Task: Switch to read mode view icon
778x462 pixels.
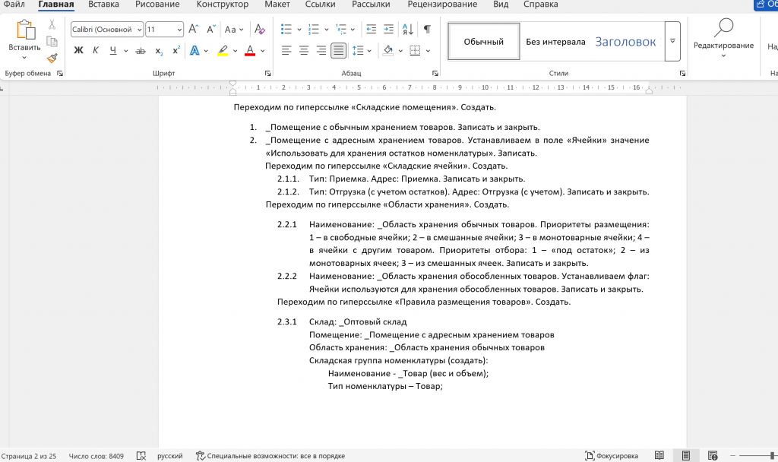Action: coord(659,456)
